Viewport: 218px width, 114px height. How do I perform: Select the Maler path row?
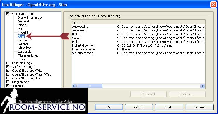pyautogui.click(x=138, y=42)
